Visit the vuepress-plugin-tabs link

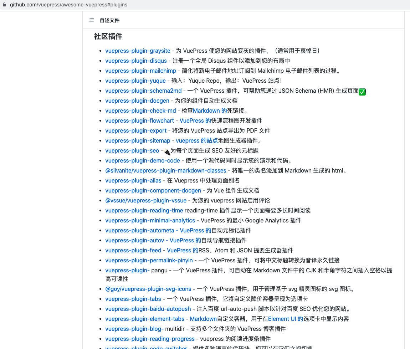click(x=133, y=299)
